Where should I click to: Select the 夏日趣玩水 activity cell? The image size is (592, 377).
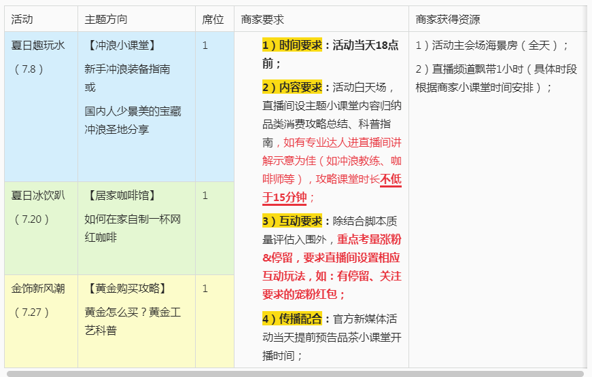(38, 46)
